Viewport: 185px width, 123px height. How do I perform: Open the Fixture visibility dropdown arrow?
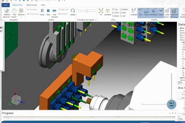coord(146,17)
